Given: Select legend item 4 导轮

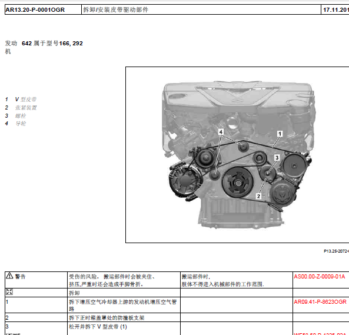Looking at the screenshot, I should (x=15, y=124).
